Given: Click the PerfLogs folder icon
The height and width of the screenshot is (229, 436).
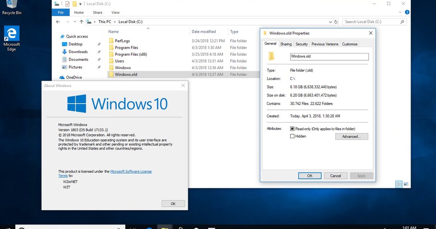Looking at the screenshot, I should pos(112,41).
